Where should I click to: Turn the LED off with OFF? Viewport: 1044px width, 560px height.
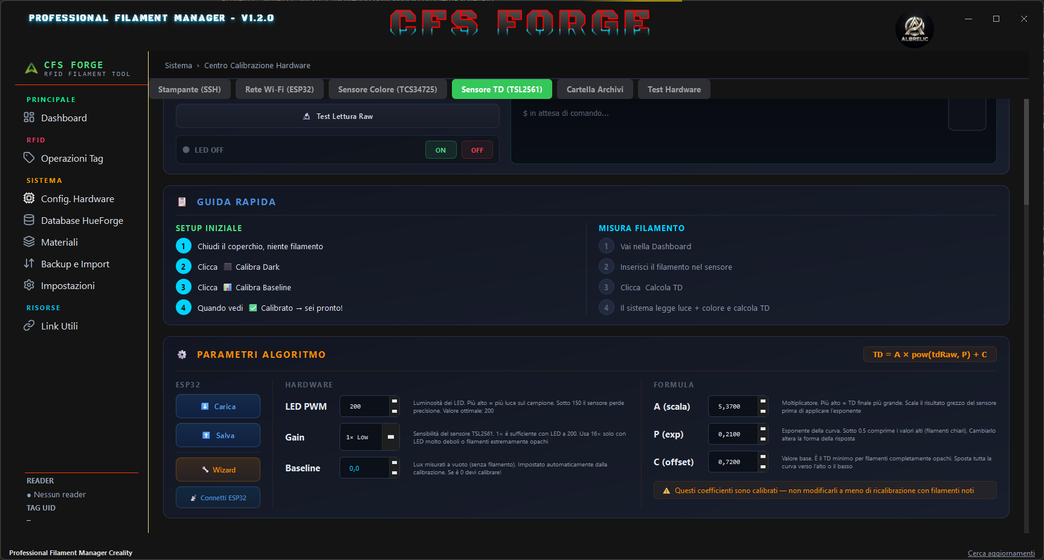[477, 150]
